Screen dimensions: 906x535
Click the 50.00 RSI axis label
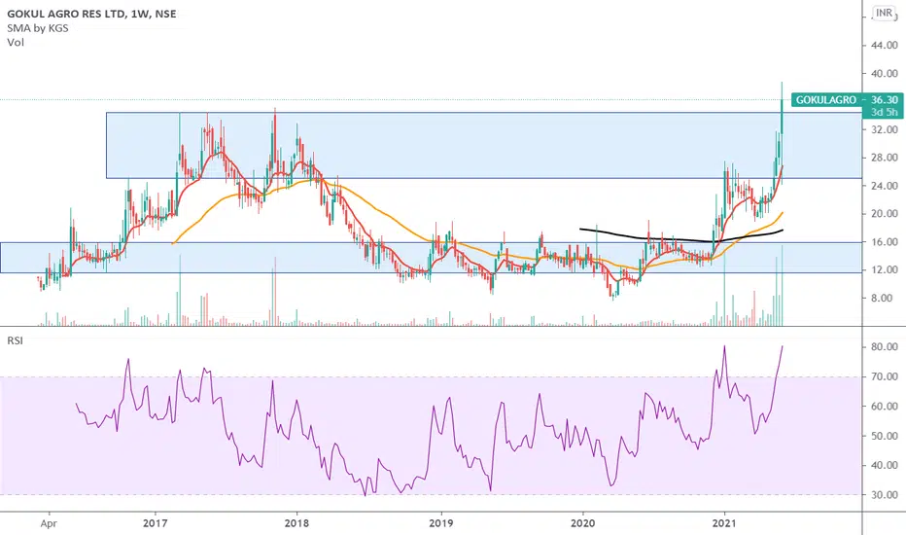[884, 436]
